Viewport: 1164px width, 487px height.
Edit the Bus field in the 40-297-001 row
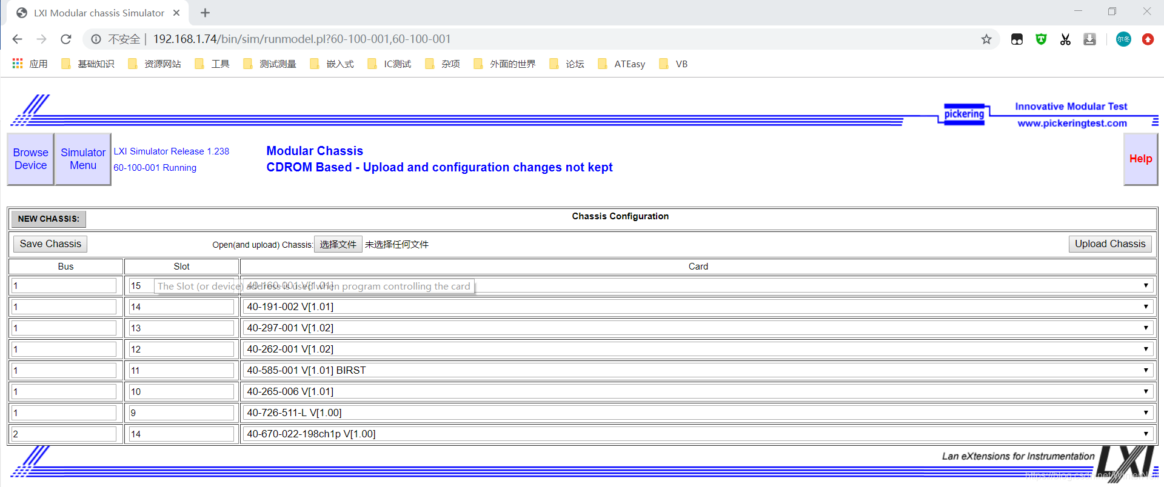[x=64, y=328]
